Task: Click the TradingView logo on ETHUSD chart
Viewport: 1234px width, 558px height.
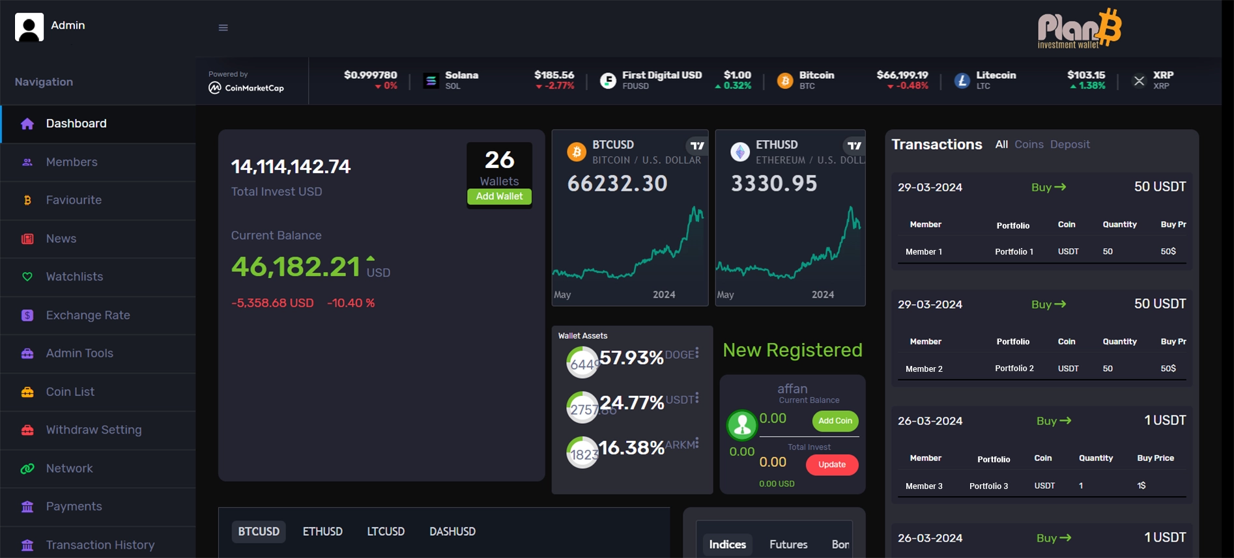Action: click(x=854, y=146)
